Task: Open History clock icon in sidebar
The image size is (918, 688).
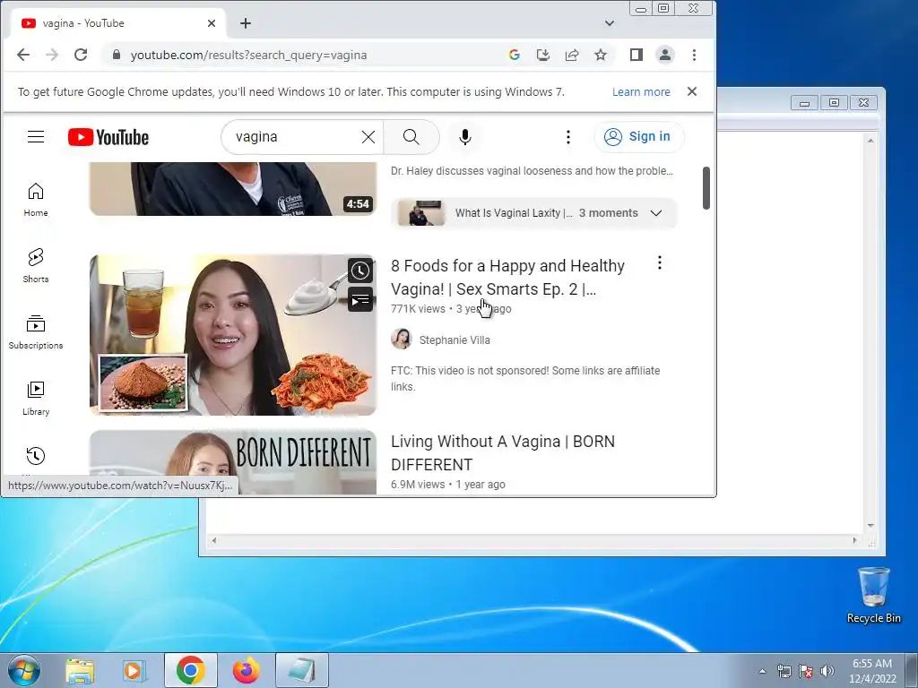Action: click(36, 456)
